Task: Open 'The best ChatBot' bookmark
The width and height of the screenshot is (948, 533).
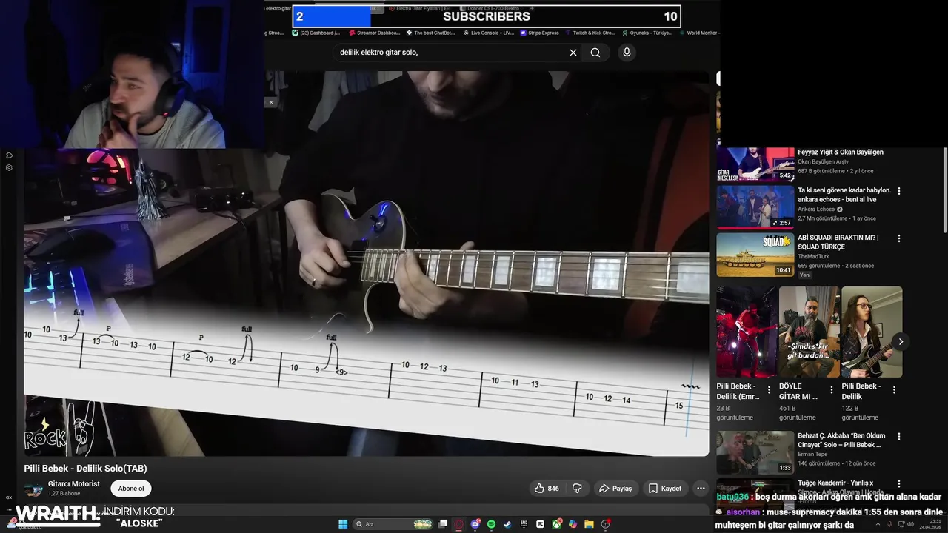Action: click(x=430, y=33)
